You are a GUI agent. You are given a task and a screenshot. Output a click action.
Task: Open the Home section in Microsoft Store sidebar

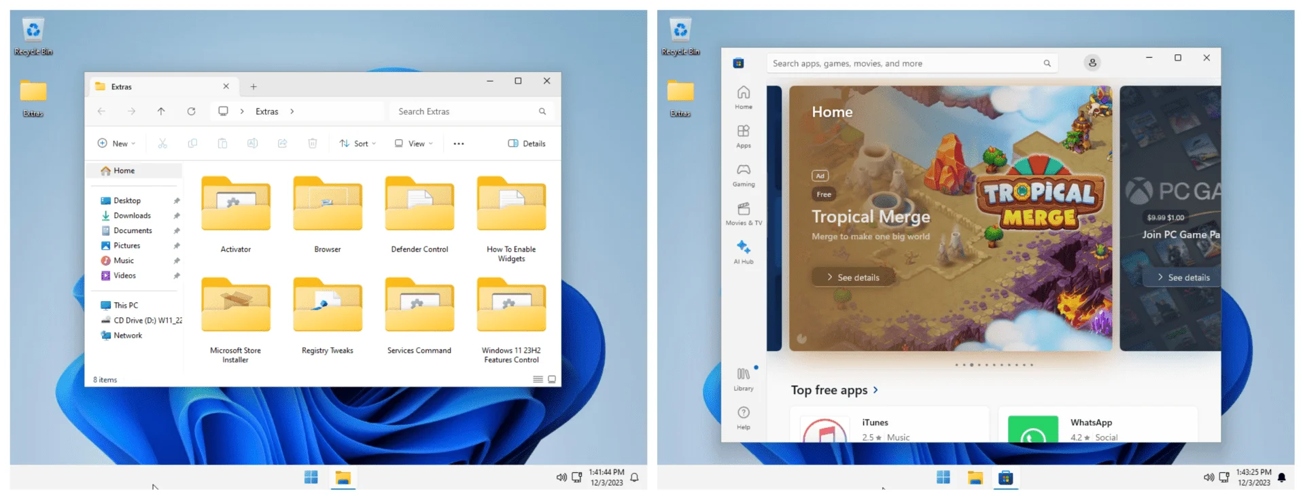coord(744,97)
